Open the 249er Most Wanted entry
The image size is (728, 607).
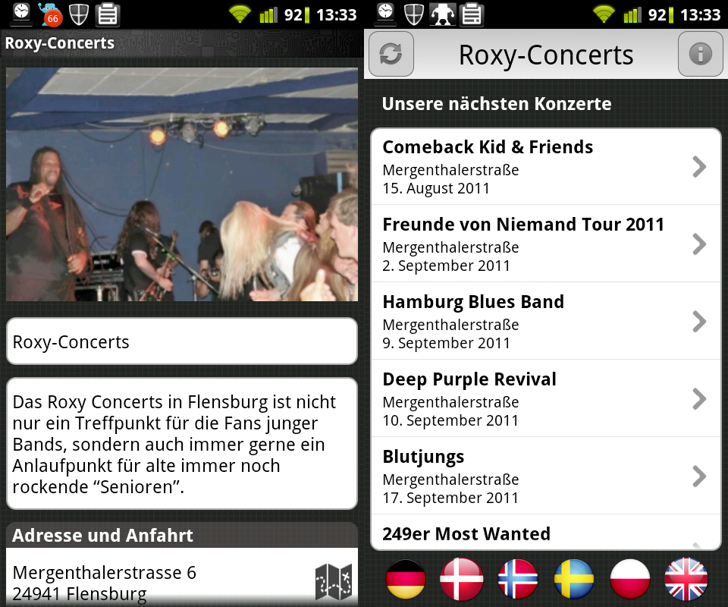(546, 532)
